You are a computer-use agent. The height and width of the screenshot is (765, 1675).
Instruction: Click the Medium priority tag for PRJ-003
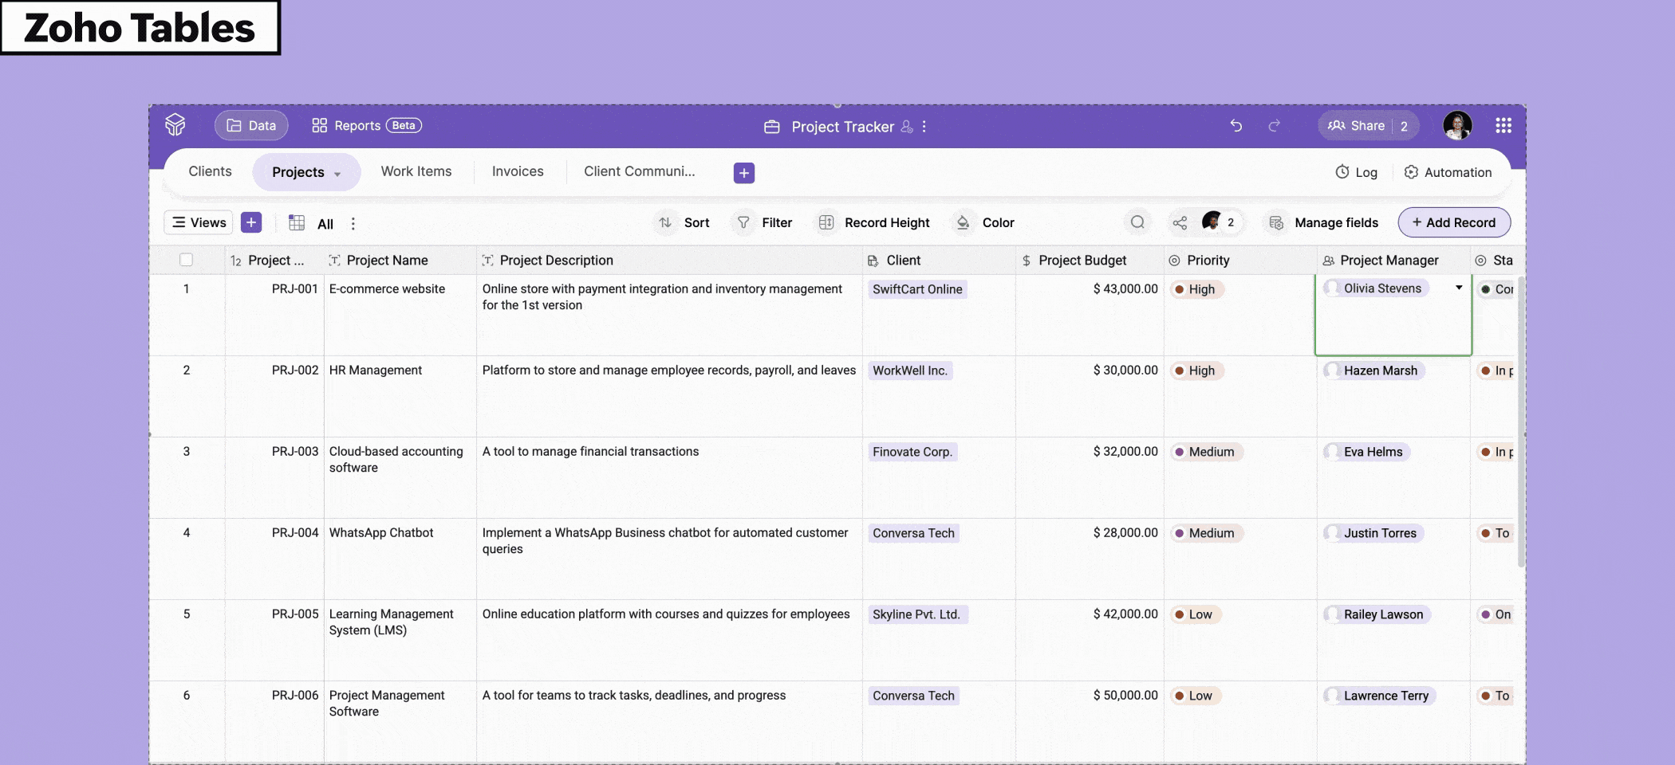pos(1205,452)
